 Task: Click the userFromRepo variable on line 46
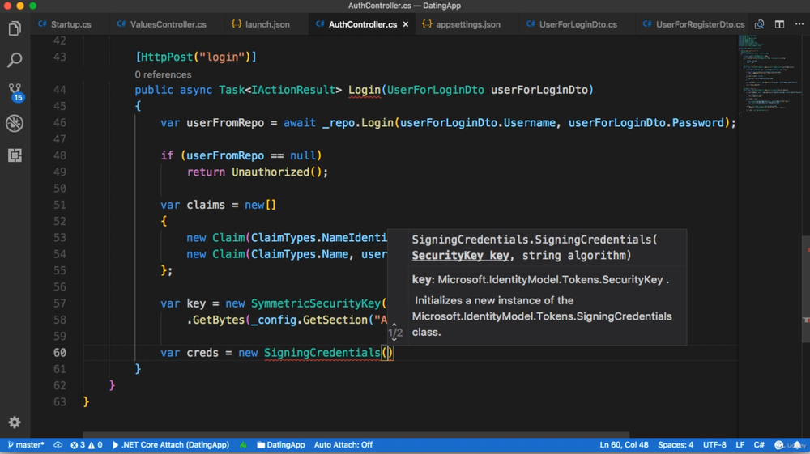[x=225, y=123]
